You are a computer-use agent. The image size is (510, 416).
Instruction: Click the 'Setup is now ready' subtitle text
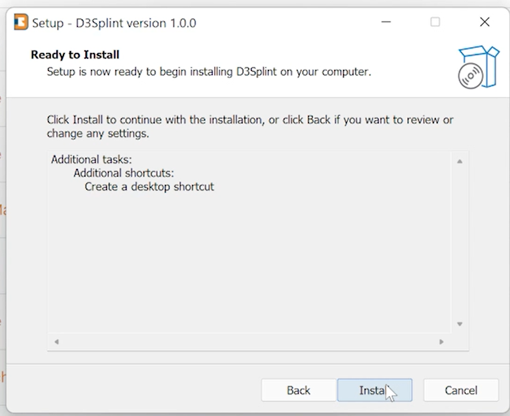coord(209,72)
